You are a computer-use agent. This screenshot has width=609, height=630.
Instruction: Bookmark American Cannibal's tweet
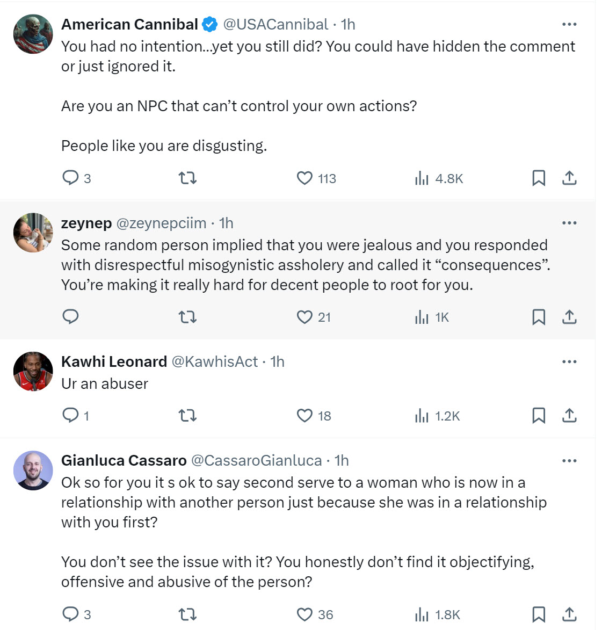pos(539,178)
